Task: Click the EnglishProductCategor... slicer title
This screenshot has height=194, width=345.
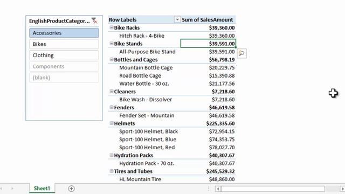Action: click(x=59, y=21)
